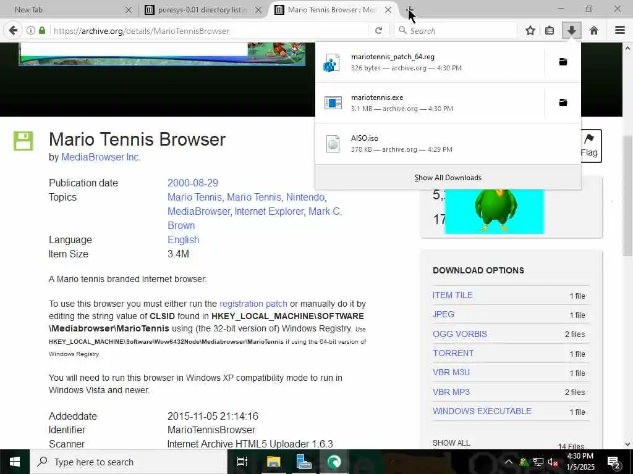Toggle the downloads arrow toolbar button
The width and height of the screenshot is (633, 474).
(x=571, y=31)
